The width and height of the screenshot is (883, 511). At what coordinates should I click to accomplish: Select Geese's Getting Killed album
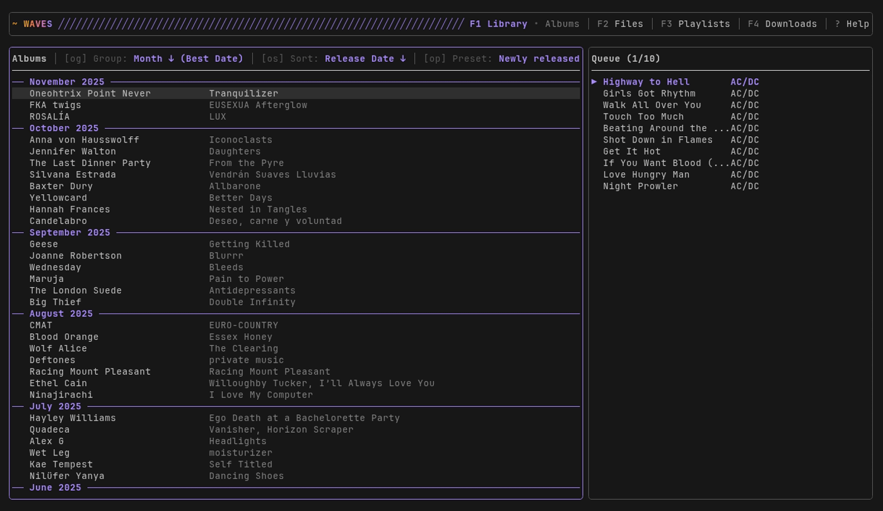click(x=296, y=244)
